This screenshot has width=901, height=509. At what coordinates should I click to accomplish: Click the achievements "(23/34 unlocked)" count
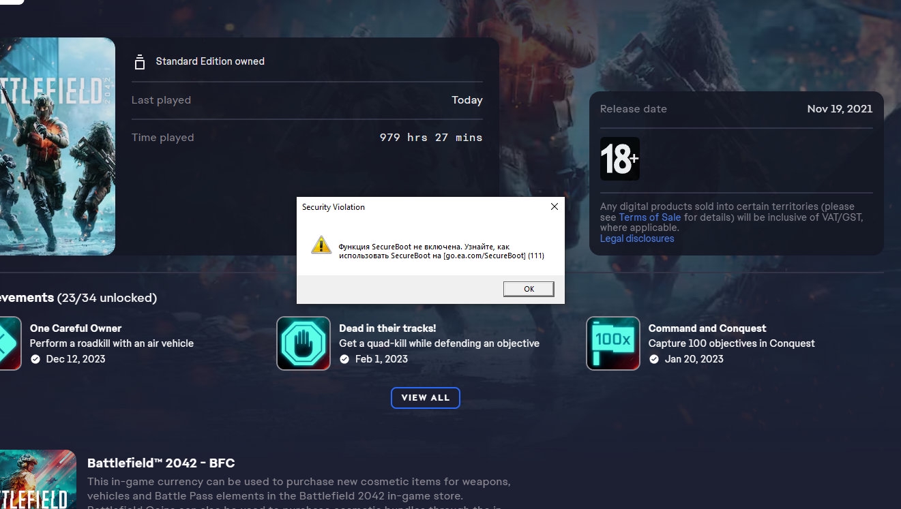[107, 298]
